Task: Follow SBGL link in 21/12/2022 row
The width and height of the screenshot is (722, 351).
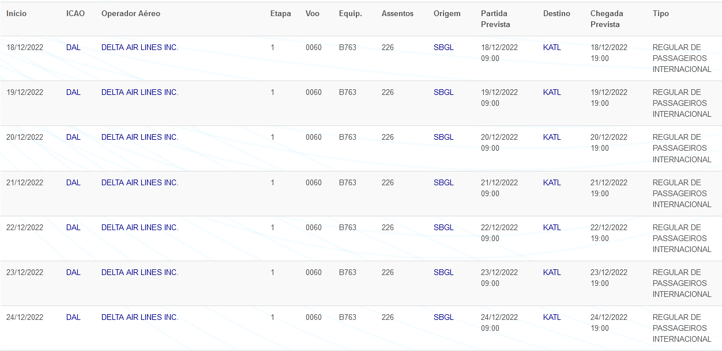Action: [443, 182]
